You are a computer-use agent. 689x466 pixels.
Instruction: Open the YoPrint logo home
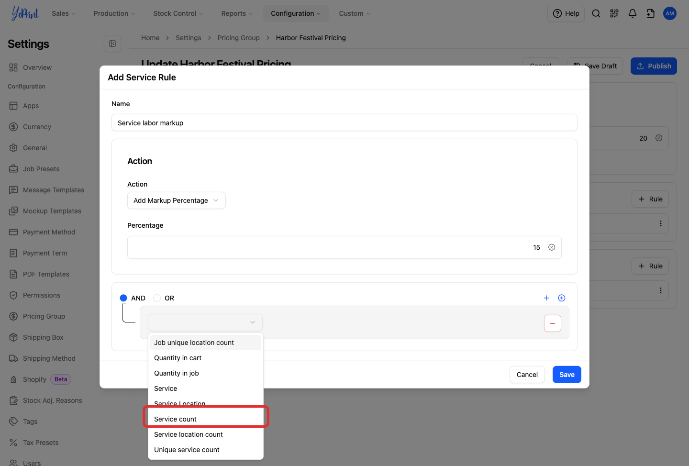pyautogui.click(x=25, y=13)
